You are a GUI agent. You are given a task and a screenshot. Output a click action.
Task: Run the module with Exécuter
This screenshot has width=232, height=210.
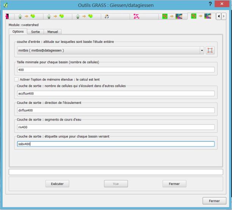pyautogui.click(x=57, y=184)
